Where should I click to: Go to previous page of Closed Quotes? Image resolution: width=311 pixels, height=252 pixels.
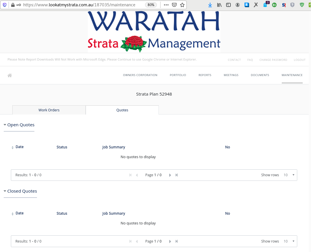[137, 241]
